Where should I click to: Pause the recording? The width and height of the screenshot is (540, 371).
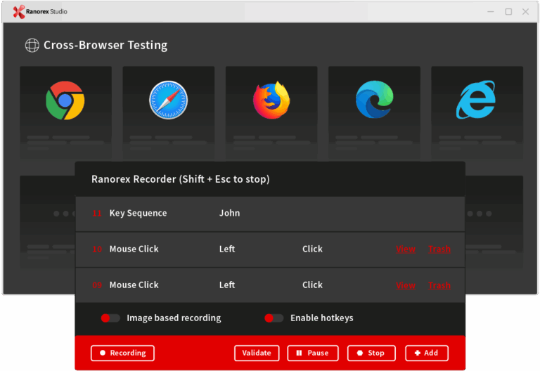click(313, 353)
